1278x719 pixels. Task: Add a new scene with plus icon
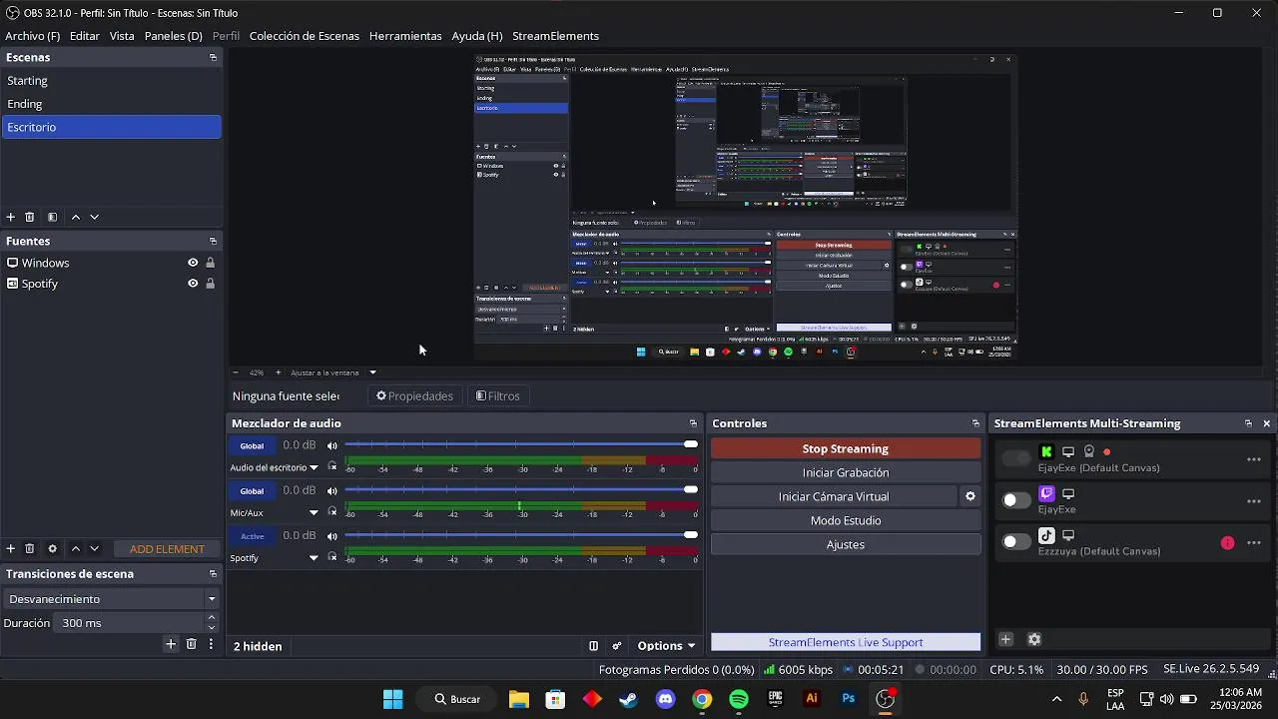click(x=11, y=217)
